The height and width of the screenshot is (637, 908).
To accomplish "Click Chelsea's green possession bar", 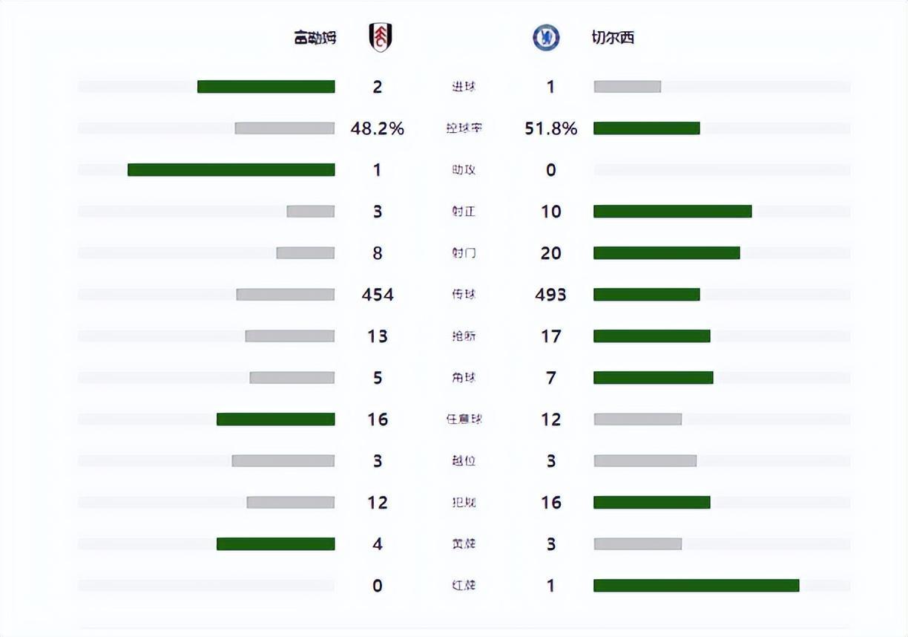I will pyautogui.click(x=646, y=128).
